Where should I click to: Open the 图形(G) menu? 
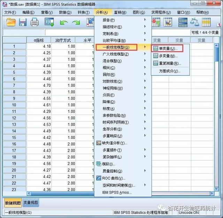tap(139, 13)
